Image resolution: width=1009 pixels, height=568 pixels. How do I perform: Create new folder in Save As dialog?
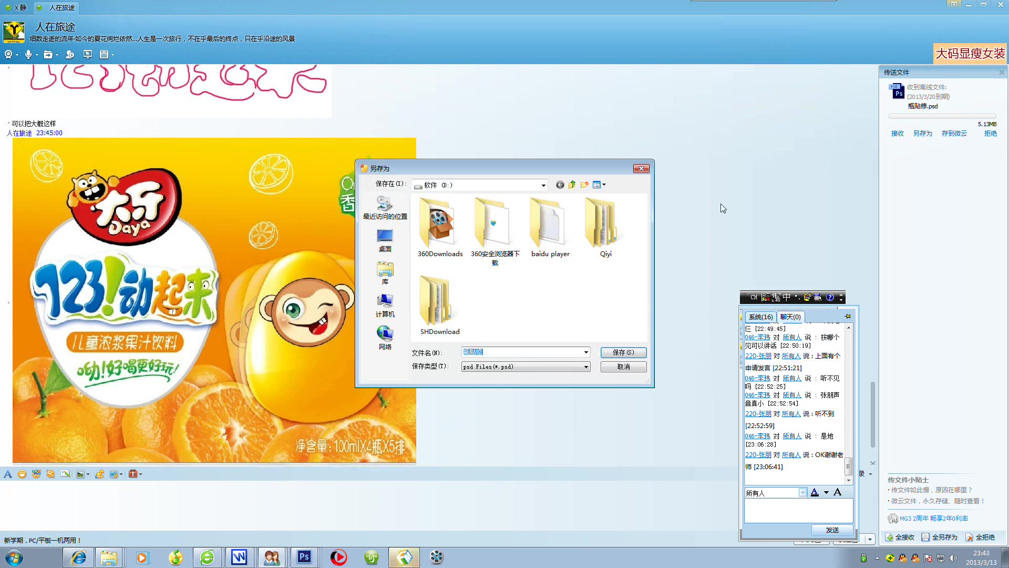(584, 185)
